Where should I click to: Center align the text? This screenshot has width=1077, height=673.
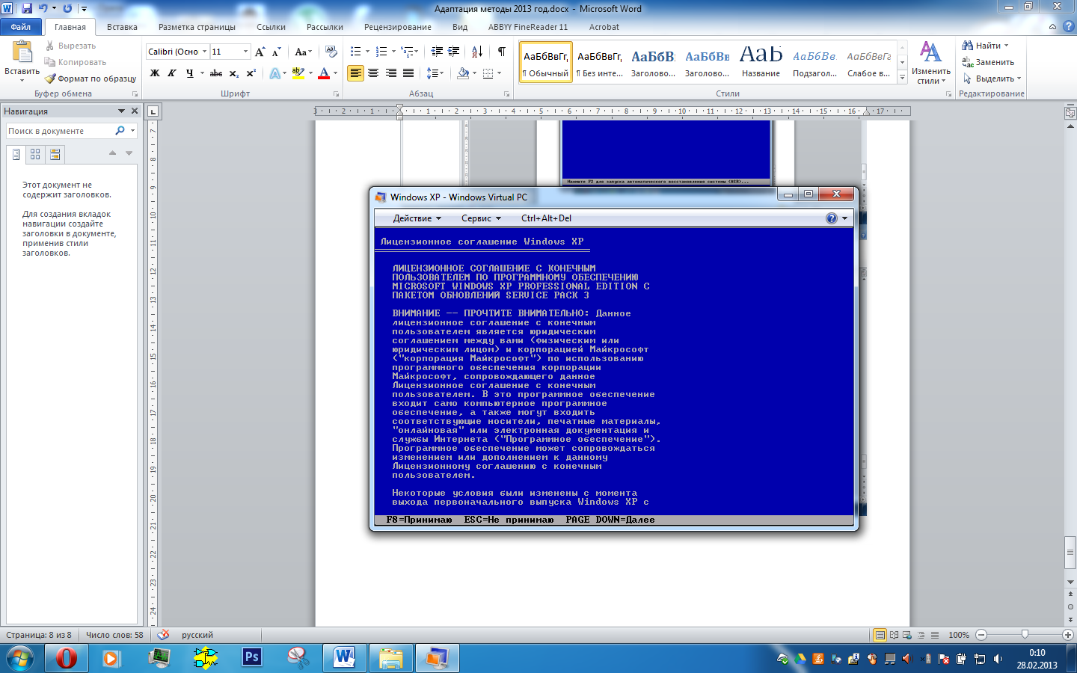(x=373, y=73)
